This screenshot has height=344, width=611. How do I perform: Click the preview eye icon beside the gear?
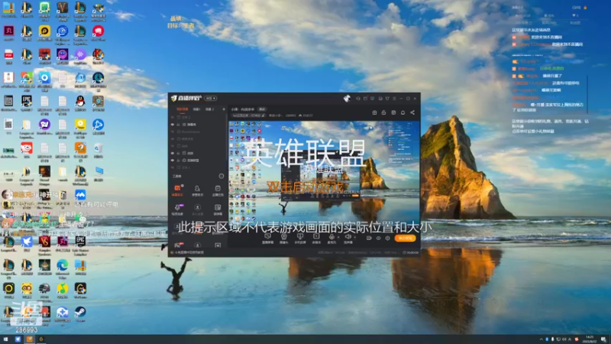[378, 238]
